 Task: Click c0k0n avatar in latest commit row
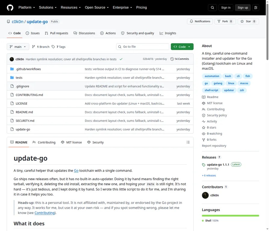(12, 59)
